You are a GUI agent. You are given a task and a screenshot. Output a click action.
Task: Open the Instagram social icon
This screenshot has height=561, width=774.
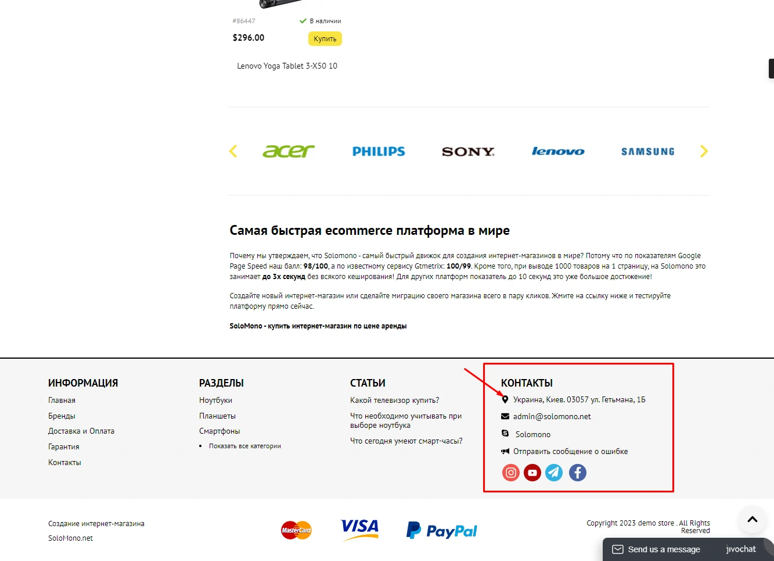pos(511,473)
